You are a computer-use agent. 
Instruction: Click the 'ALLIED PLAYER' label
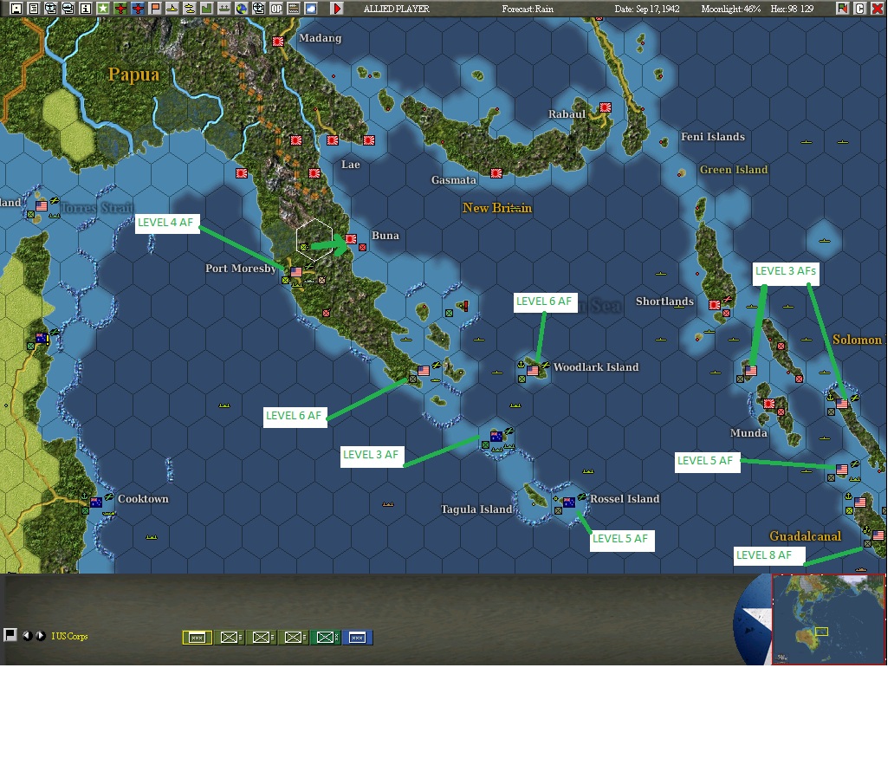(x=397, y=10)
